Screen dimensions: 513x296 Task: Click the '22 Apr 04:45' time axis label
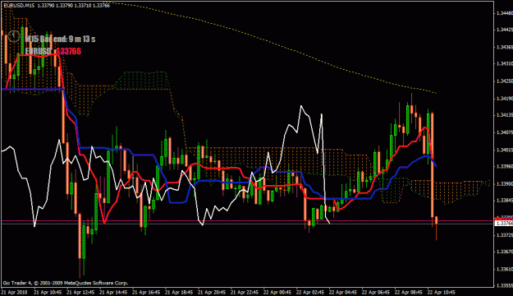[x=342, y=292]
